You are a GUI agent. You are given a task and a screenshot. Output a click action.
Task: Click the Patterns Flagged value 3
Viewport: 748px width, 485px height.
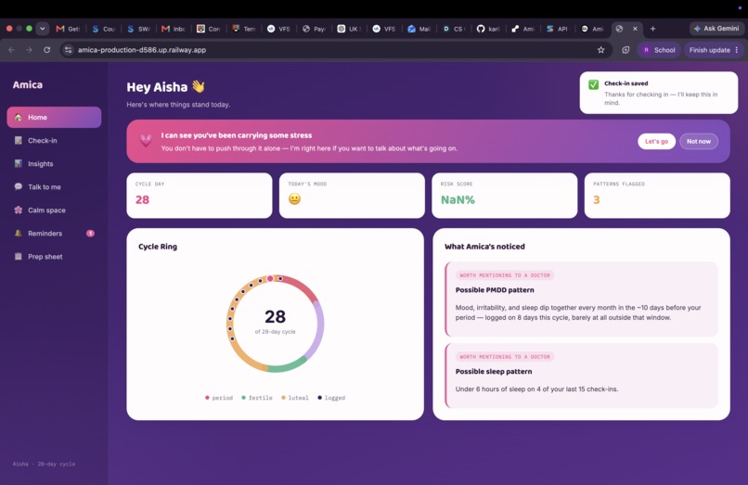point(597,199)
